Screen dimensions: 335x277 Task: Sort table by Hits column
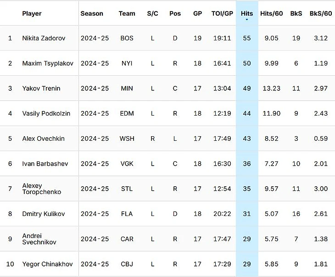[x=247, y=13]
